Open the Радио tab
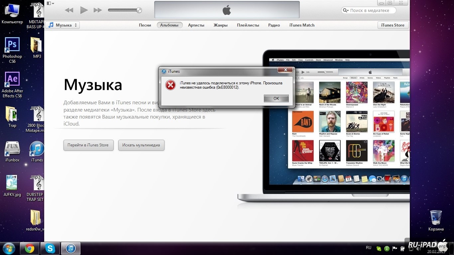454x255 pixels. click(x=274, y=25)
